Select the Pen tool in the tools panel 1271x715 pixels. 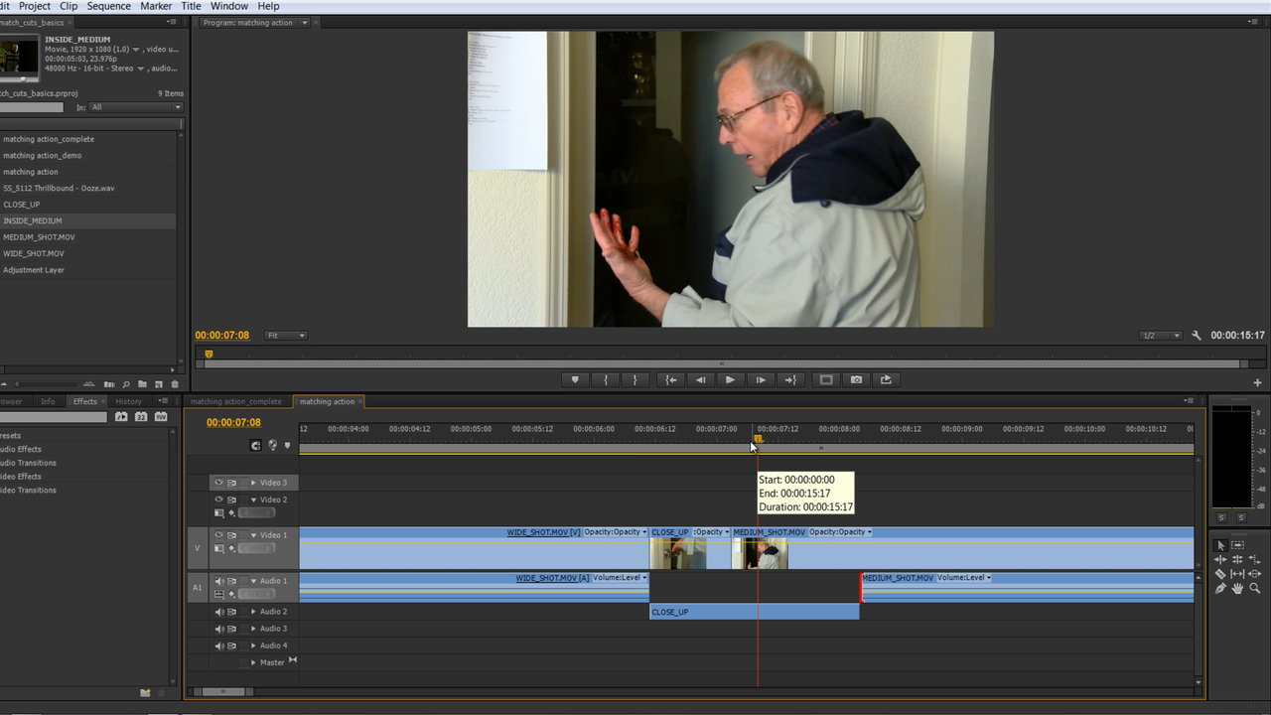point(1220,588)
